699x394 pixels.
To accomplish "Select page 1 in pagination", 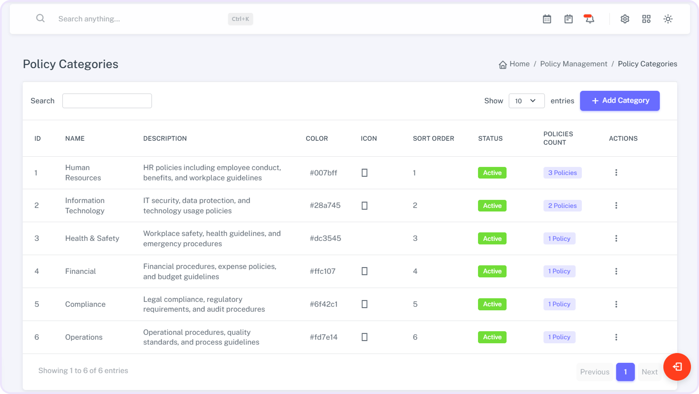I will point(625,372).
